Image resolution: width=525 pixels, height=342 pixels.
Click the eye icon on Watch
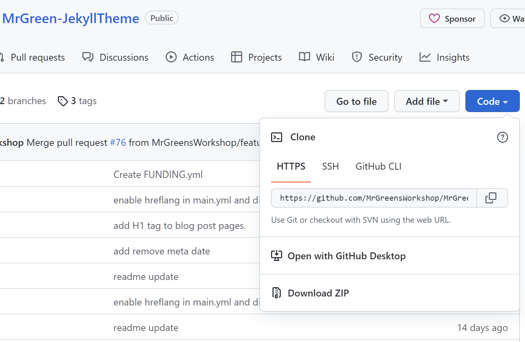pyautogui.click(x=504, y=18)
